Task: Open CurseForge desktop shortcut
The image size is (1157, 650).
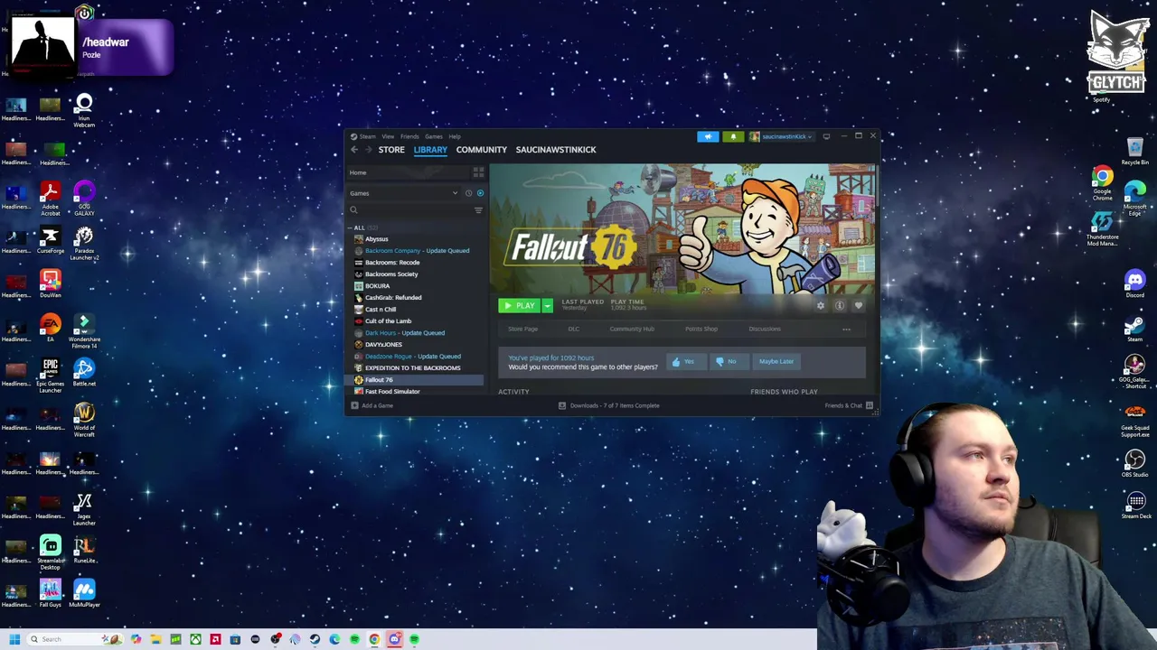Action: click(50, 241)
